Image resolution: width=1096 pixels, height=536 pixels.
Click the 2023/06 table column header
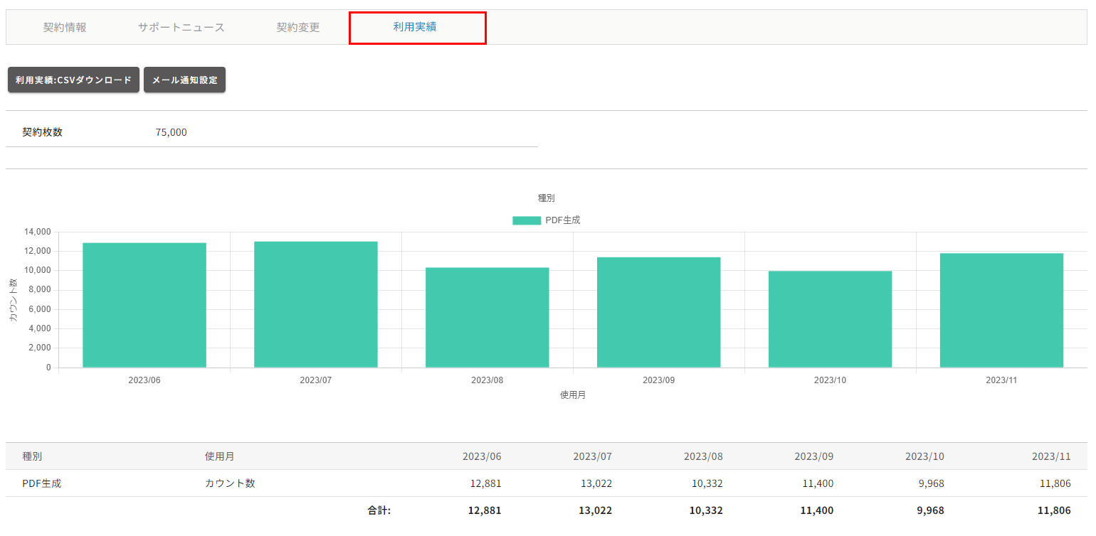tap(481, 456)
